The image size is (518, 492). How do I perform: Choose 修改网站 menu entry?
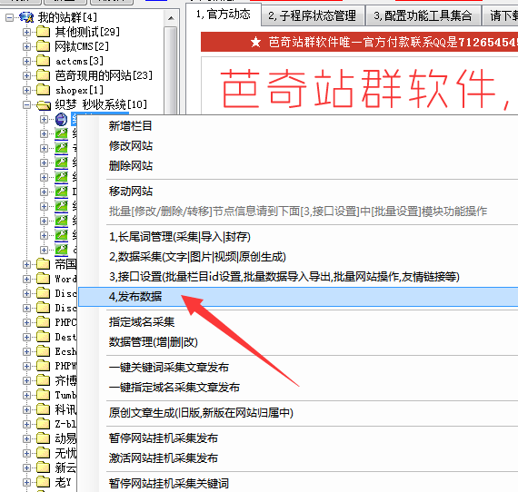tap(131, 145)
